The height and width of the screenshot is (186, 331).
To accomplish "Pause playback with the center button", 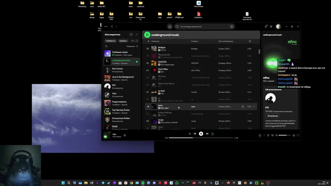I will click(x=201, y=134).
